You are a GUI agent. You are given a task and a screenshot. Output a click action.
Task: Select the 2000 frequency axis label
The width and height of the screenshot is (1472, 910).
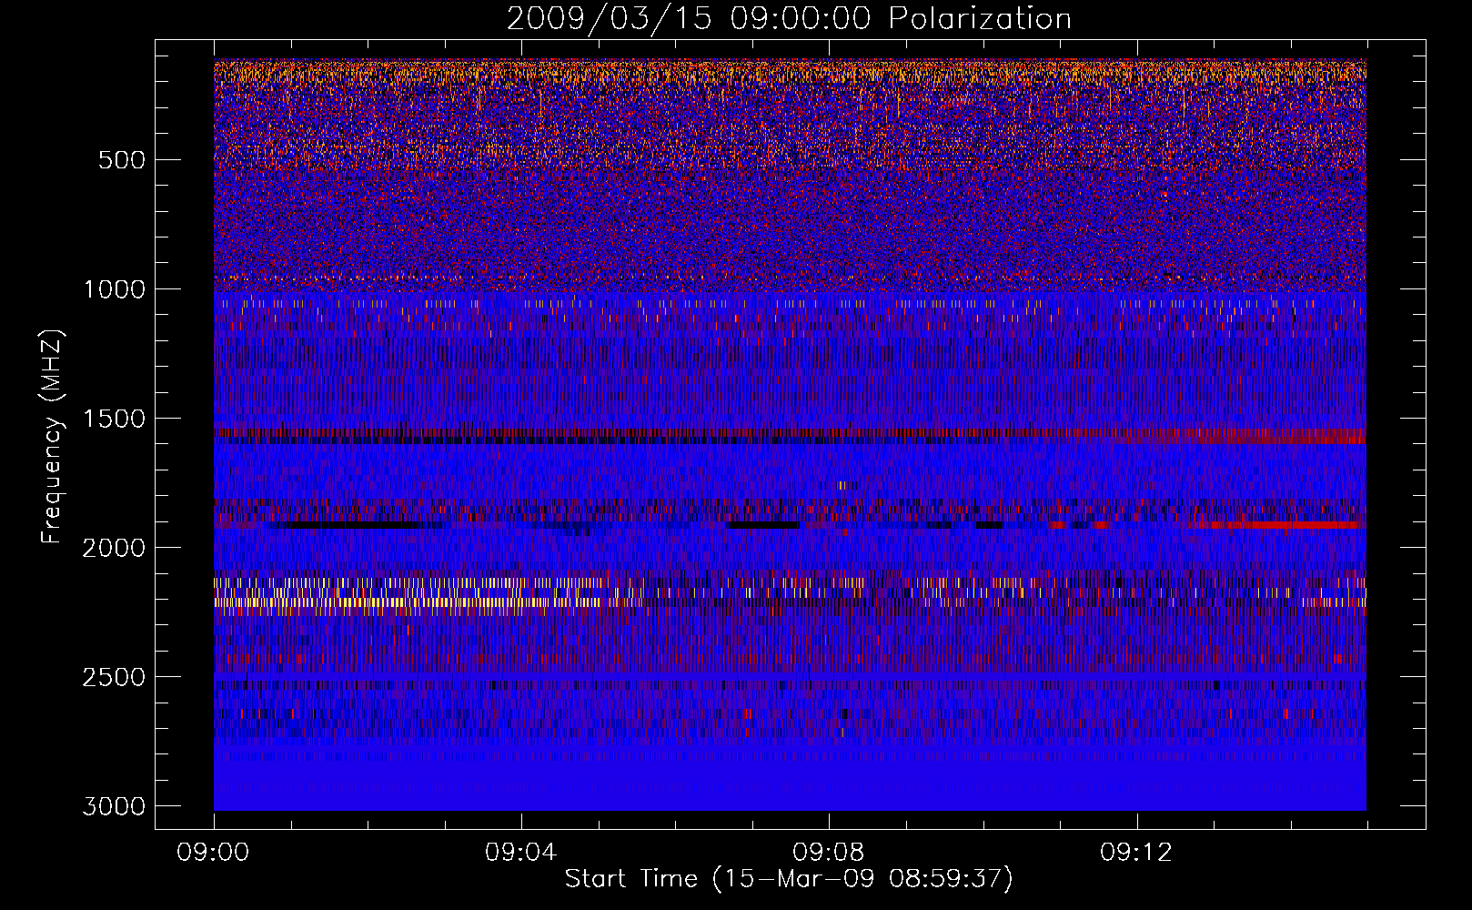(114, 548)
